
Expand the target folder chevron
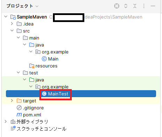point(12,101)
